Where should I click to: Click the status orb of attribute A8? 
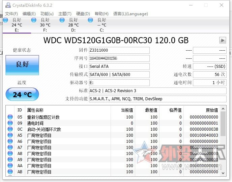[x=10, y=153]
